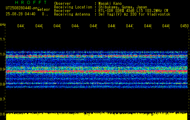Click the 0.6 frequency axis label

pyautogui.click(x=2, y=114)
